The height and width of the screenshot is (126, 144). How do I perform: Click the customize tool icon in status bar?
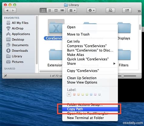pos(5,76)
